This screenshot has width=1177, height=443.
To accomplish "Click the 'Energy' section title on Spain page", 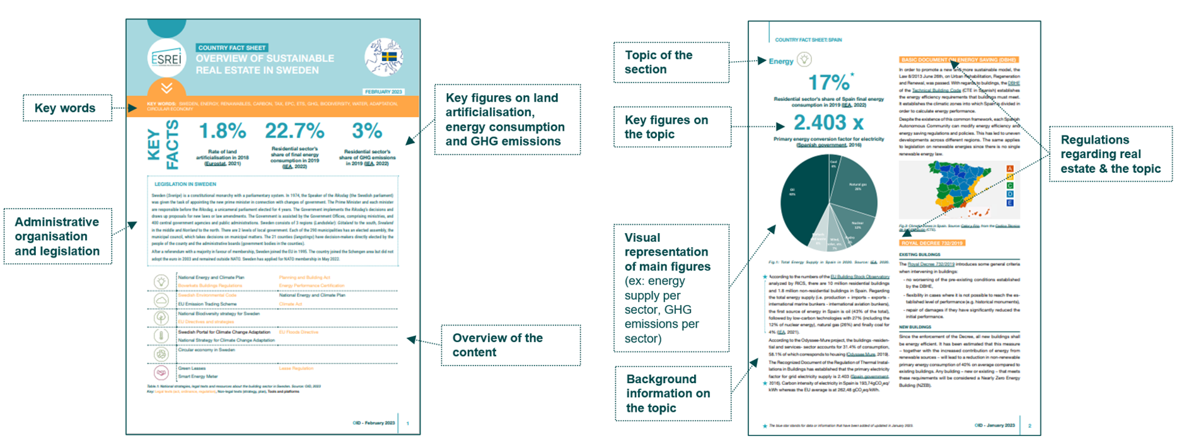I will 781,61.
